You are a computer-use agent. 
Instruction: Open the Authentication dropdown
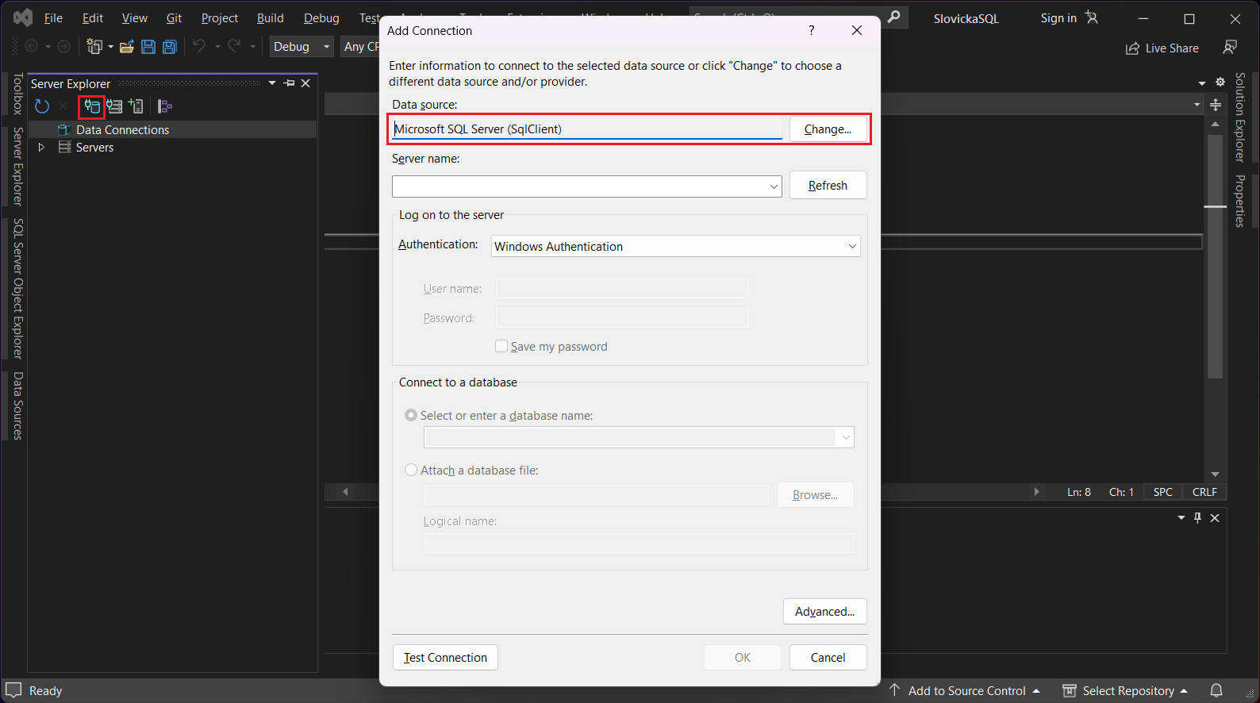pyautogui.click(x=675, y=246)
